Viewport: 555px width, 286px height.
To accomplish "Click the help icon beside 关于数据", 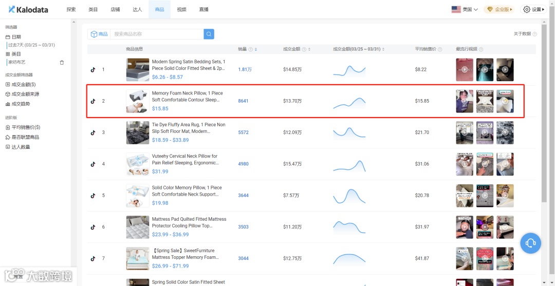I will coord(534,34).
